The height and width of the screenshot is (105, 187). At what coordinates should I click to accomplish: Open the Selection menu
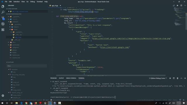point(16,2)
